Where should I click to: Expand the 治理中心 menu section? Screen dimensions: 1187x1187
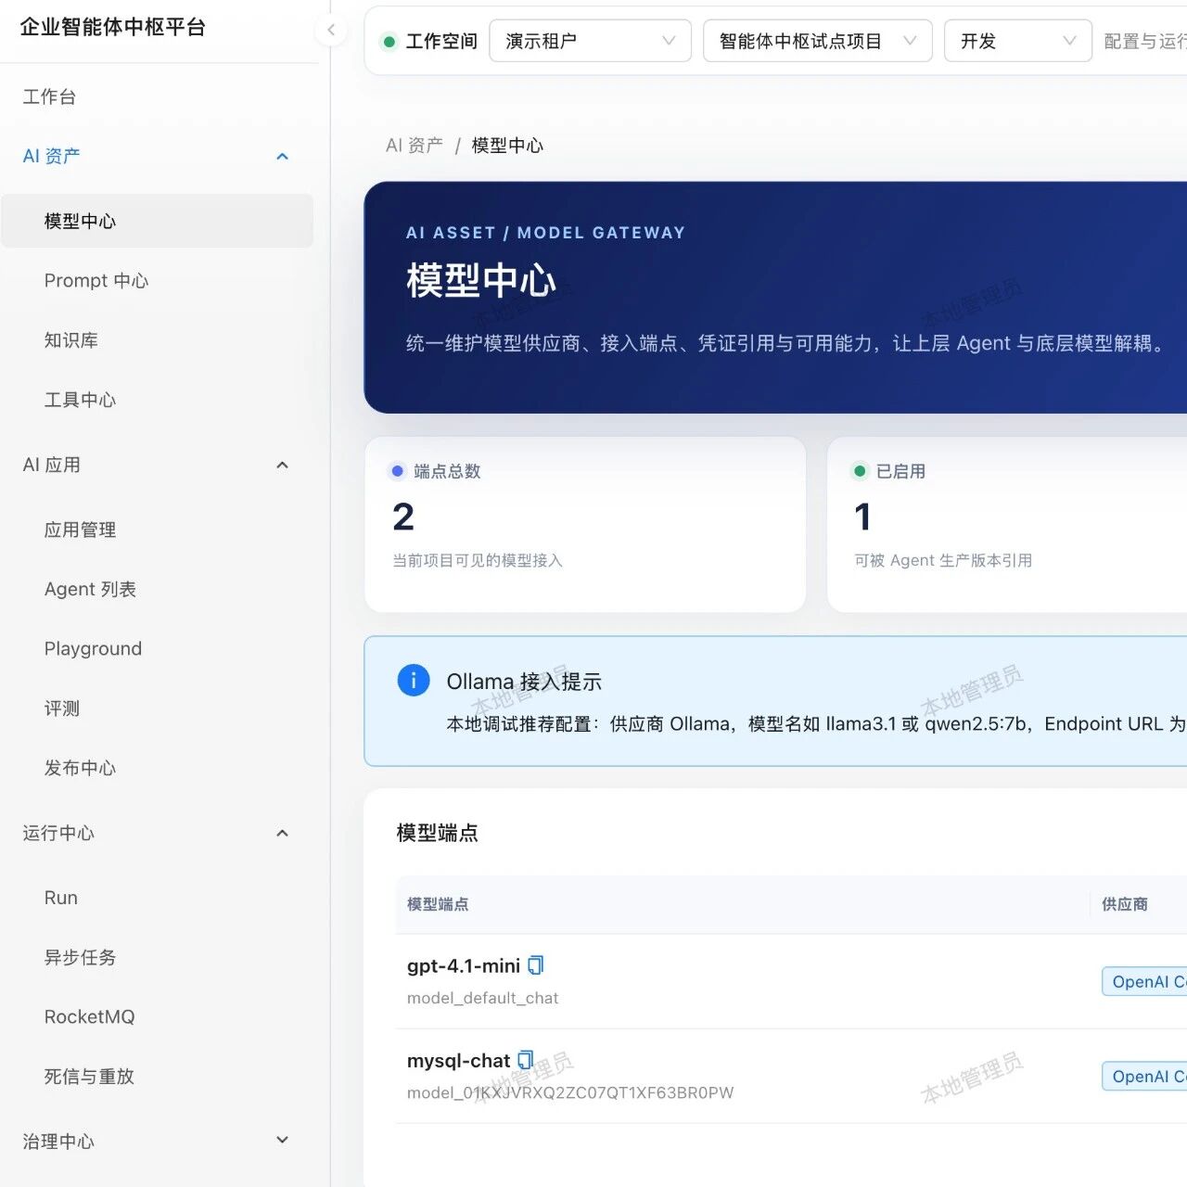[x=283, y=1141]
